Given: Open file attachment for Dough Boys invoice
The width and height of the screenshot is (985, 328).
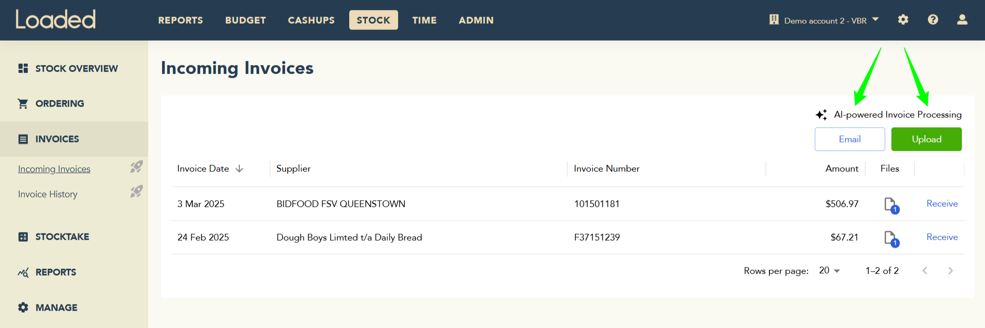Looking at the screenshot, I should pos(891,238).
